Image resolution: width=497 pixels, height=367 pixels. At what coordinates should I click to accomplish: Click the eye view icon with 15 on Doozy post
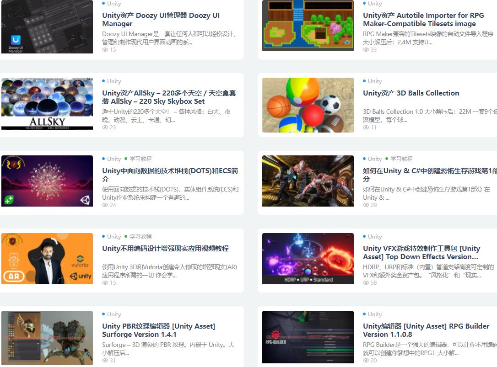[x=105, y=50]
